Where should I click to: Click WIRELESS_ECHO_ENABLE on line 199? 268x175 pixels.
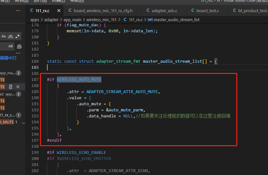pos(81,152)
